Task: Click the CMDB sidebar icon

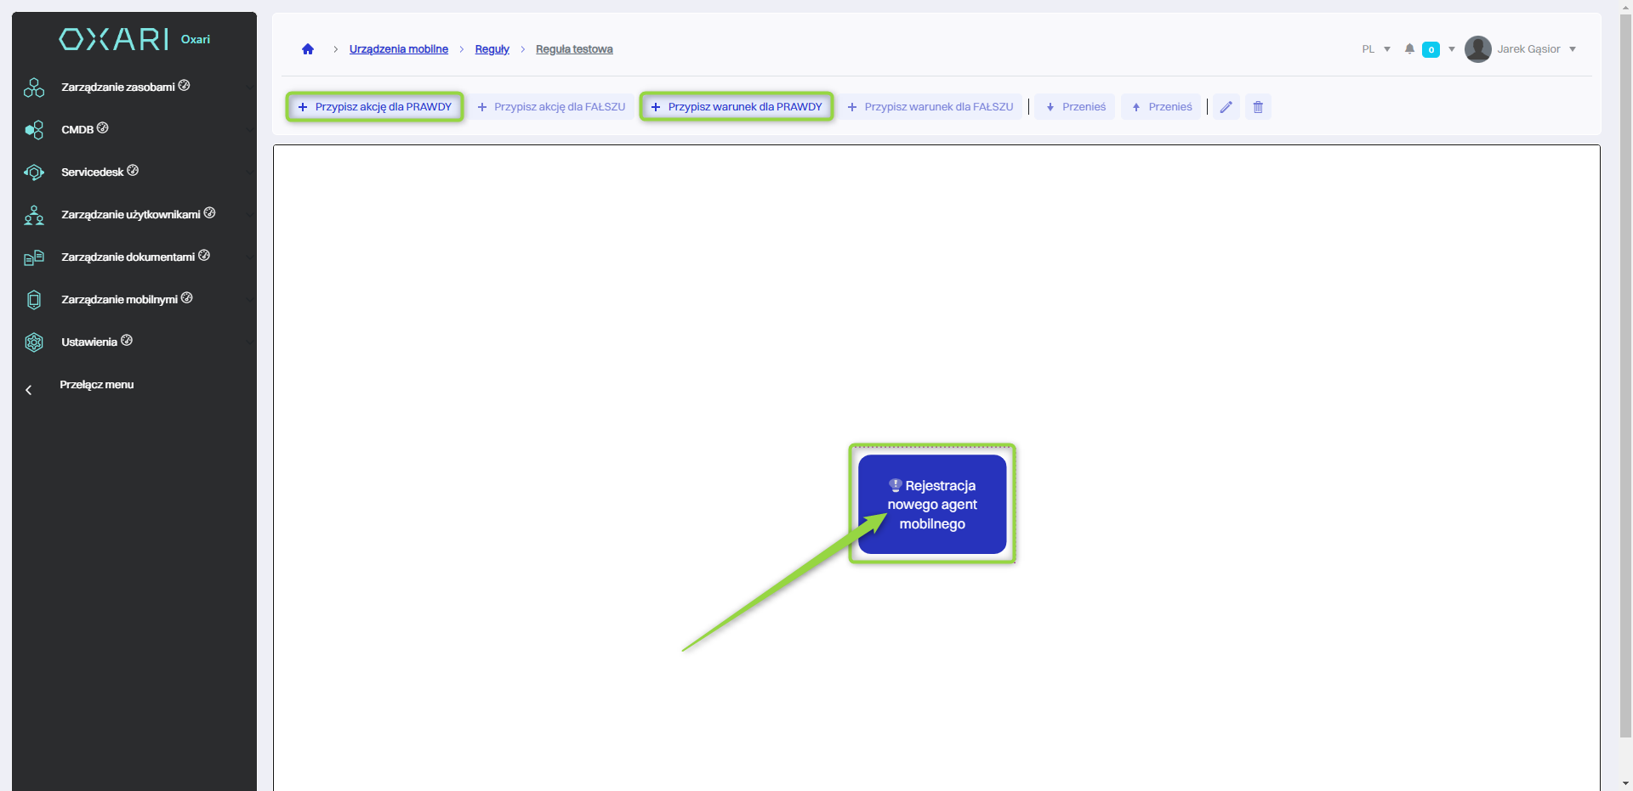Action: click(x=34, y=130)
